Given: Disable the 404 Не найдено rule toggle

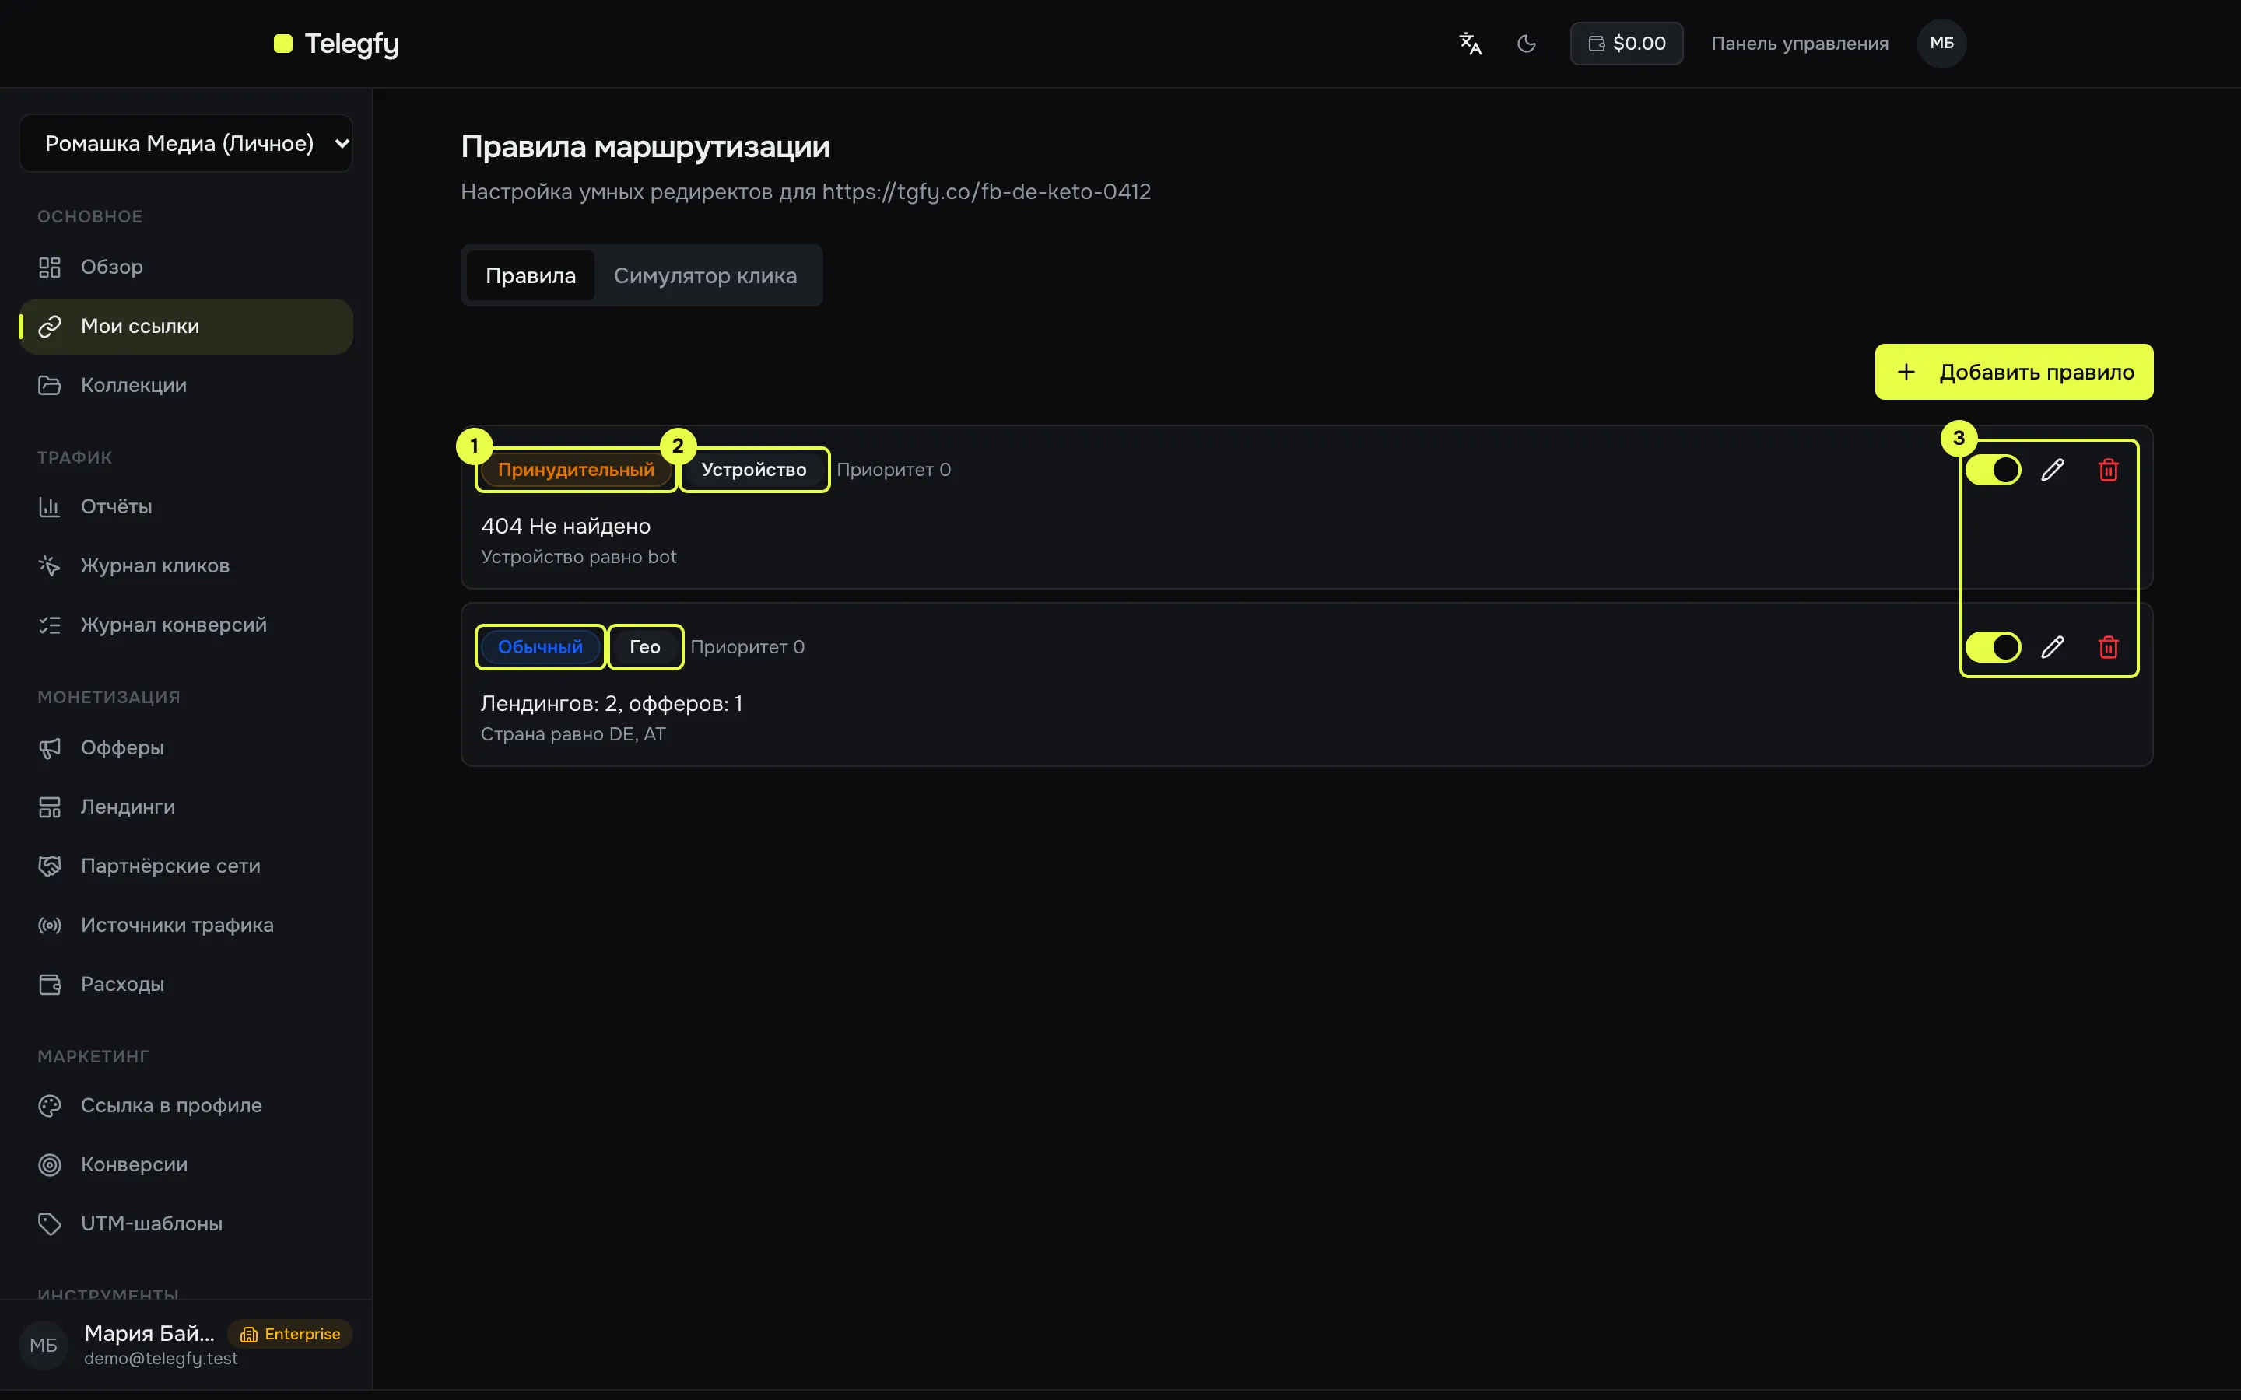Looking at the screenshot, I should click(x=1993, y=471).
